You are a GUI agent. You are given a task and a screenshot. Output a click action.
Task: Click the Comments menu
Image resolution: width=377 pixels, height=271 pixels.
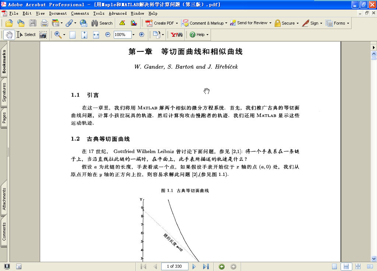pos(80,14)
